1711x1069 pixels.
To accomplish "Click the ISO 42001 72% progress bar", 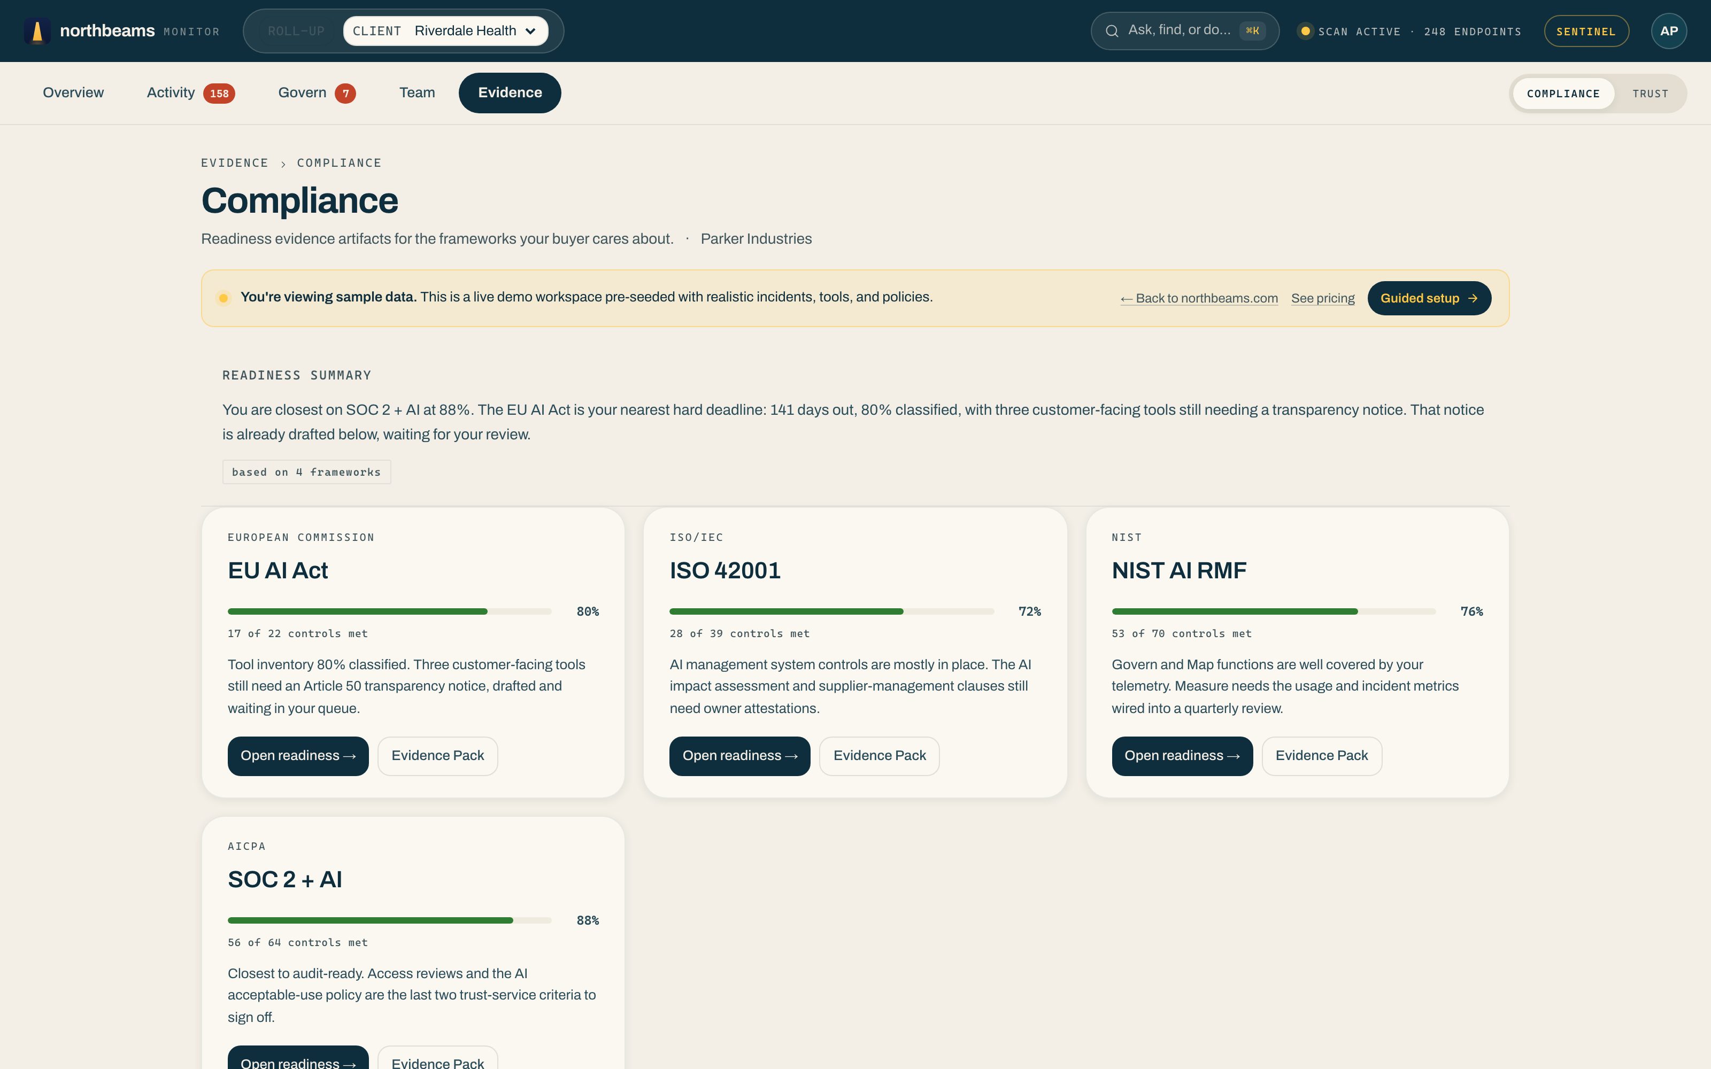I will tap(831, 611).
